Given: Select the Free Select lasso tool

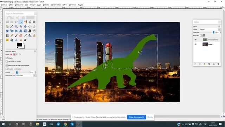Looking at the screenshot, I should coord(16,22).
